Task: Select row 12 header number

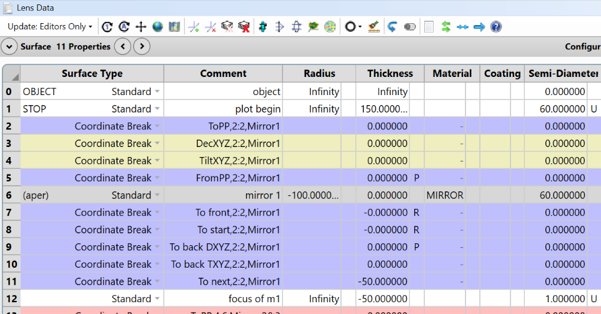Action: point(11,298)
